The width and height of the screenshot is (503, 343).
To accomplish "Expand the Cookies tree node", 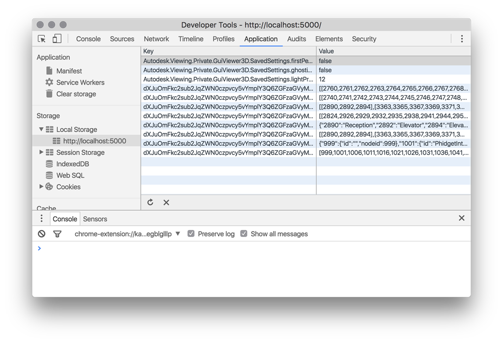I will click(41, 187).
